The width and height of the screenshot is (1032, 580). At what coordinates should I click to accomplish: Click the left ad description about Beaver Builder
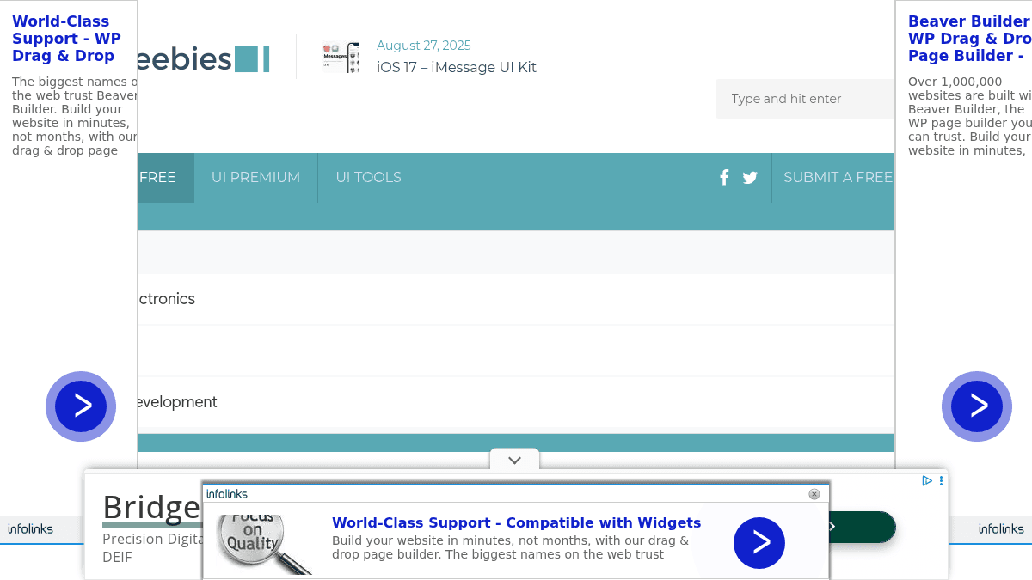(74, 116)
